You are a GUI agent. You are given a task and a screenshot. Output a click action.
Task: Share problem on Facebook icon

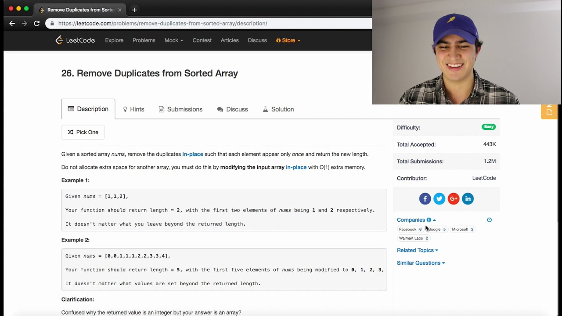pos(425,199)
